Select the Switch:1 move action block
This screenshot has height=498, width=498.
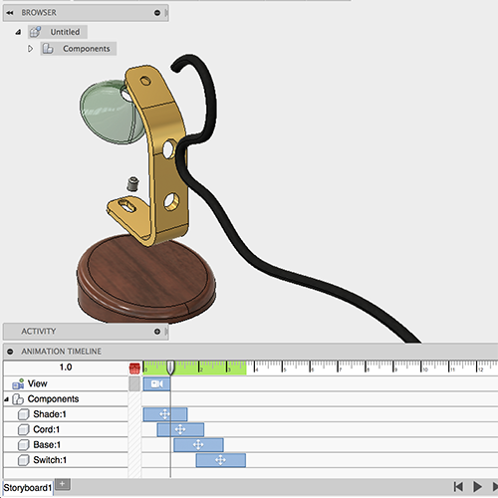point(221,460)
